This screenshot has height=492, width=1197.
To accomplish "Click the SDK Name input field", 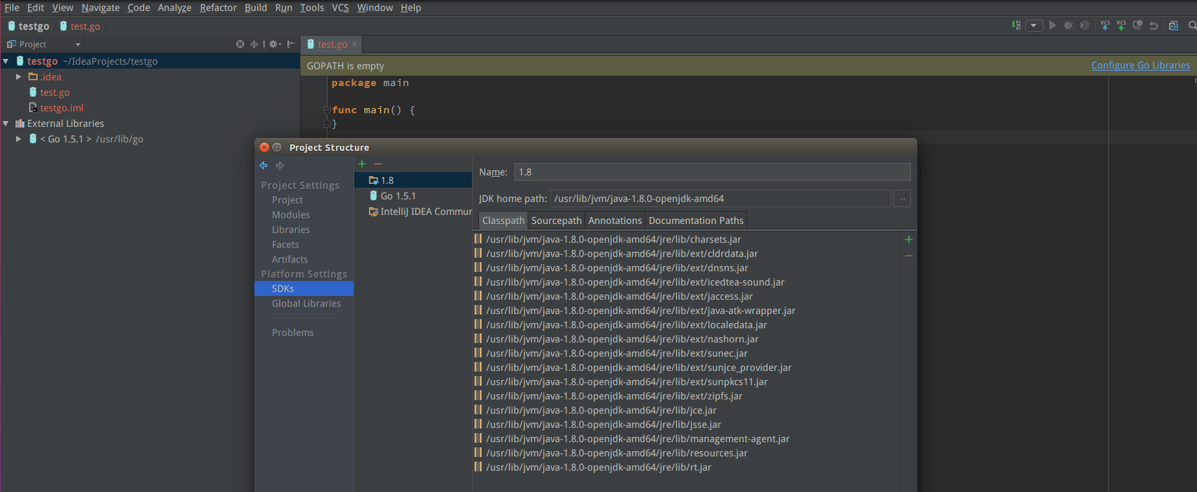I will tap(712, 172).
